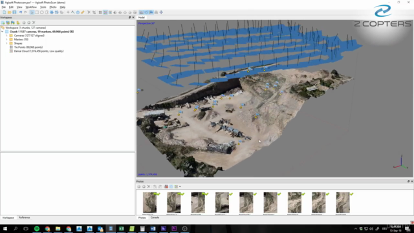Click Enable Cameras in Photos toolbar
Image resolution: width=414 pixels, height=233 pixels.
pos(139,186)
